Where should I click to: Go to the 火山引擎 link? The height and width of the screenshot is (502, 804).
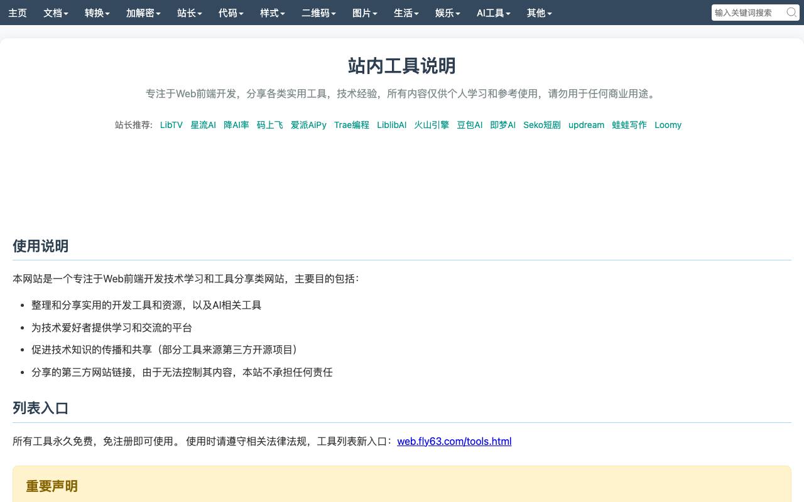tap(432, 125)
